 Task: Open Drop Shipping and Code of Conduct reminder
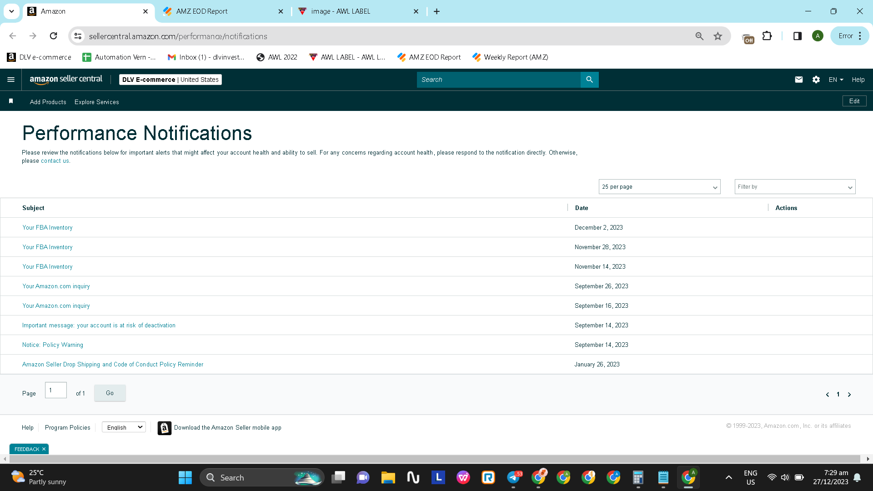click(113, 365)
